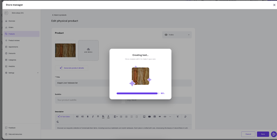
Task: Open Product reviews section
Action: coord(22,40)
